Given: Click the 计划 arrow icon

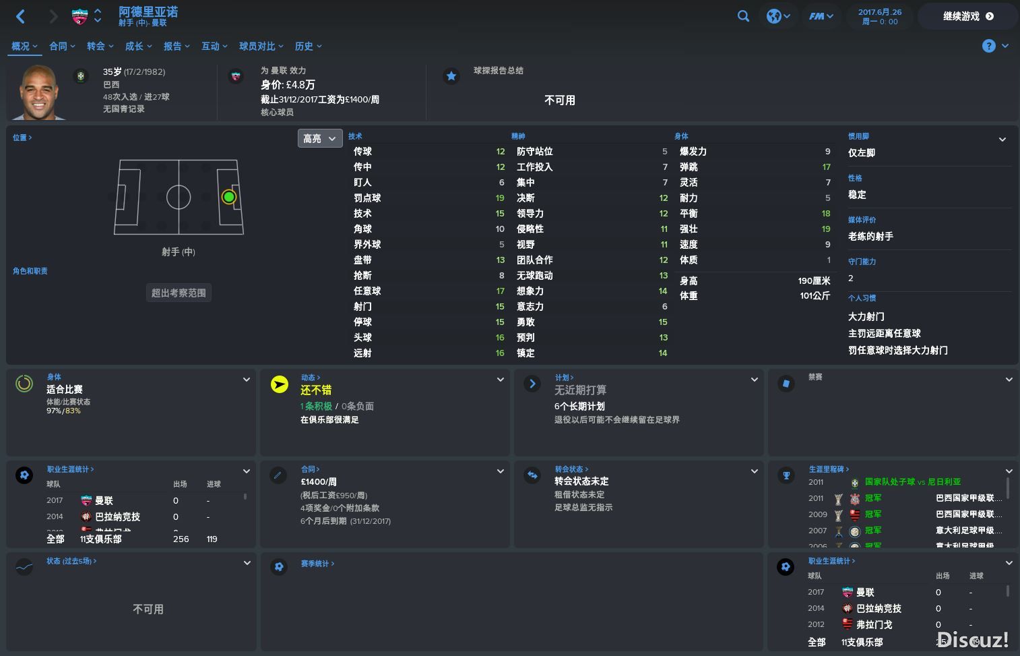Looking at the screenshot, I should coord(532,384).
